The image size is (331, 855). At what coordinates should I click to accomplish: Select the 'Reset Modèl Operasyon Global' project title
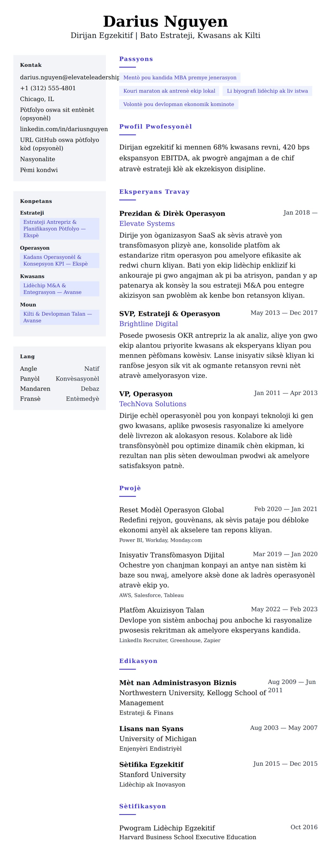click(171, 510)
